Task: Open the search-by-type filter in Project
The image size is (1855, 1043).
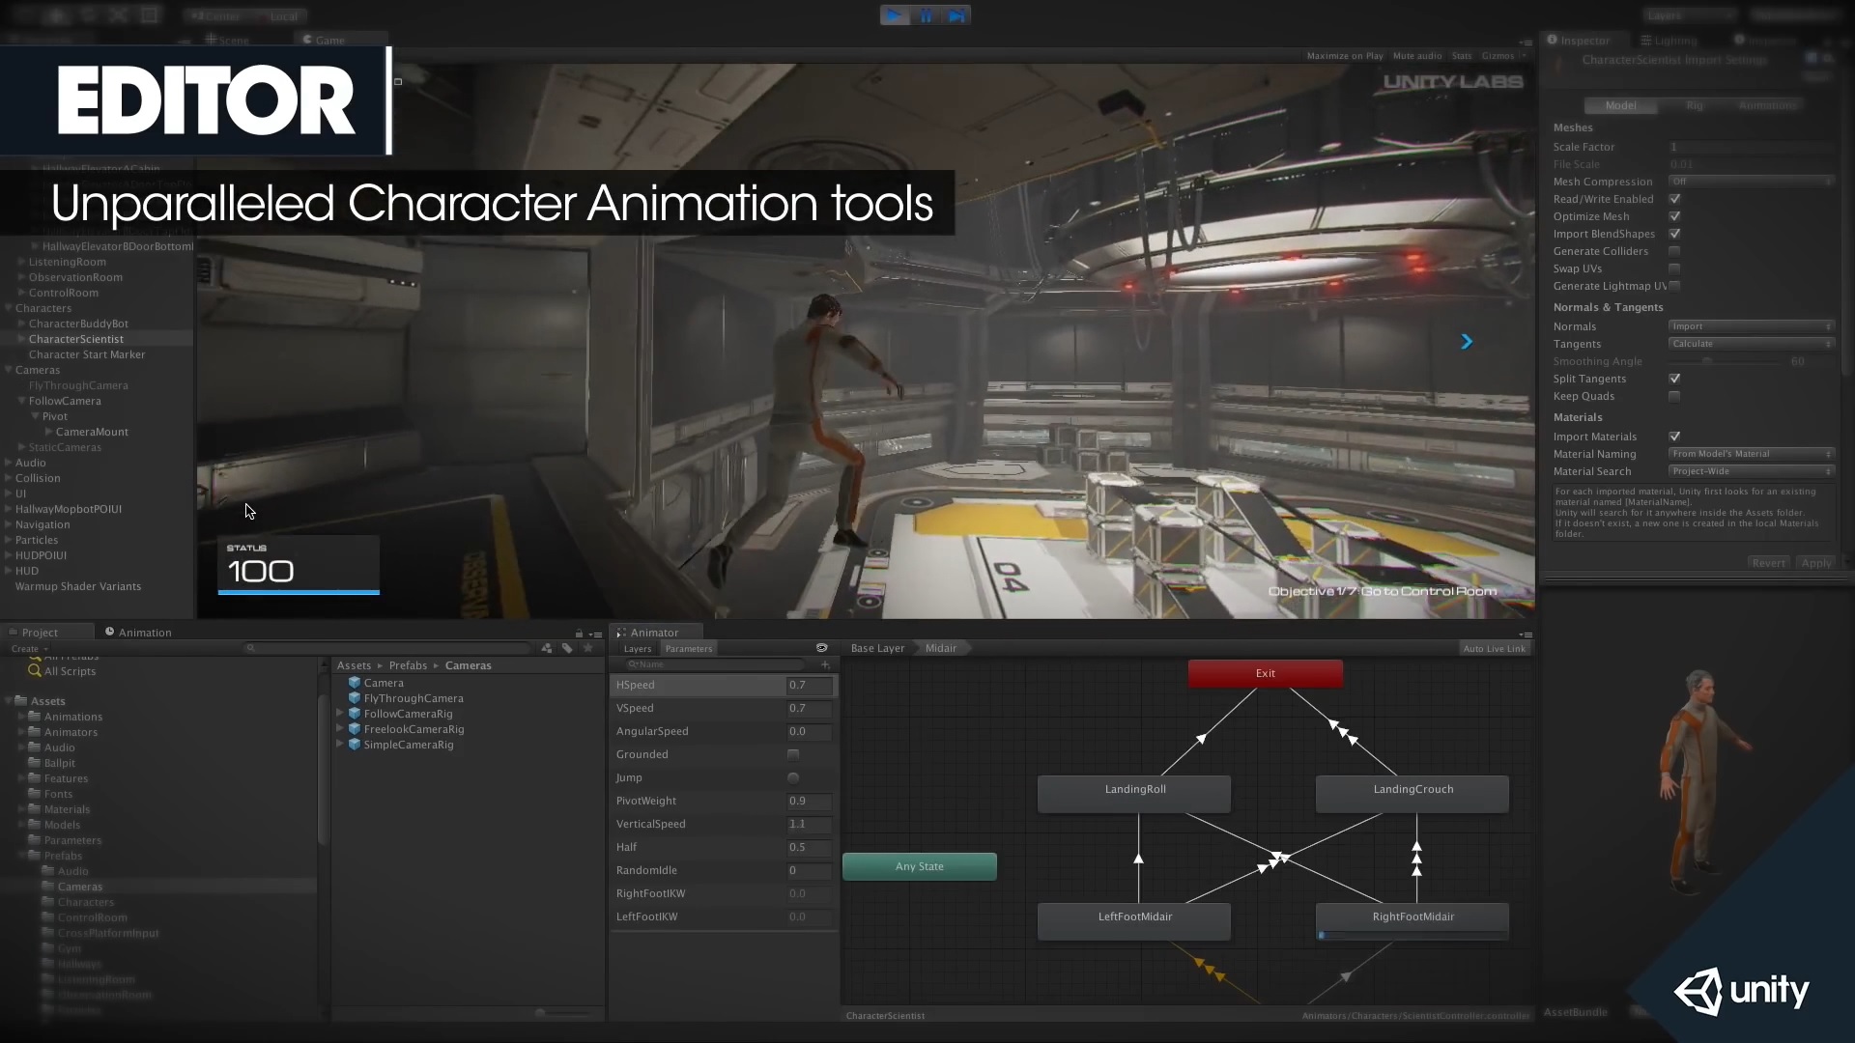Action: 547,648
